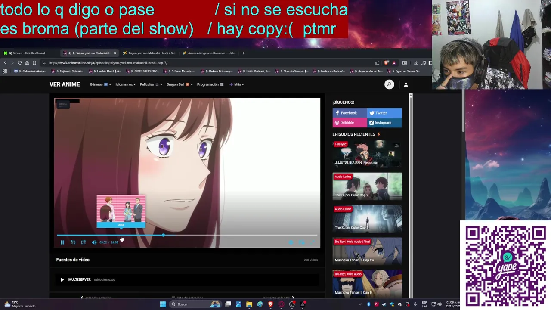Open Calendario Anim... bookmark
Image resolution: width=551 pixels, height=310 pixels.
30,71
